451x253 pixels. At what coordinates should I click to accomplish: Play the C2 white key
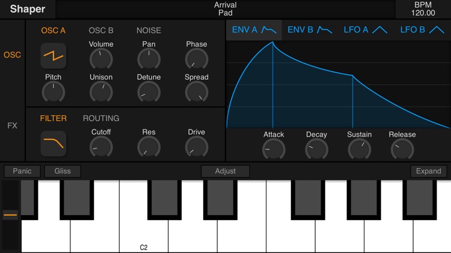(x=144, y=236)
